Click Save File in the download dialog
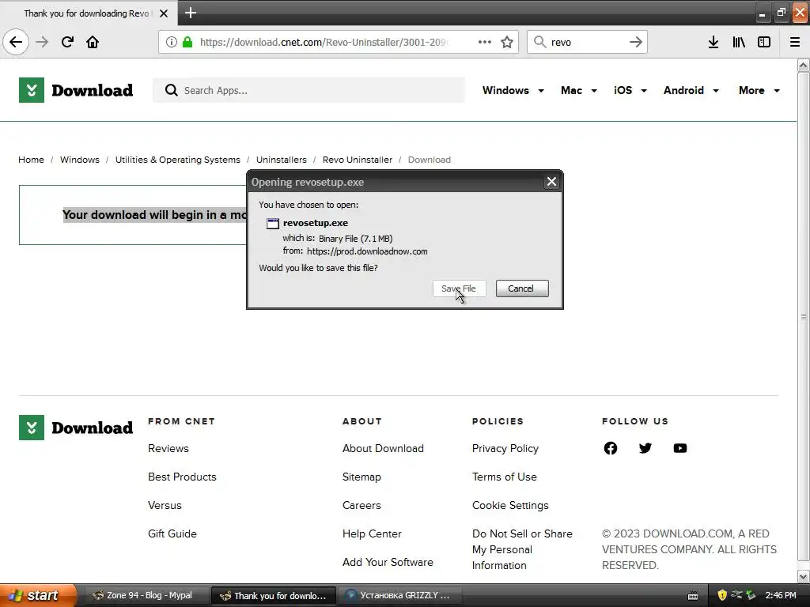This screenshot has width=810, height=607. 460,288
